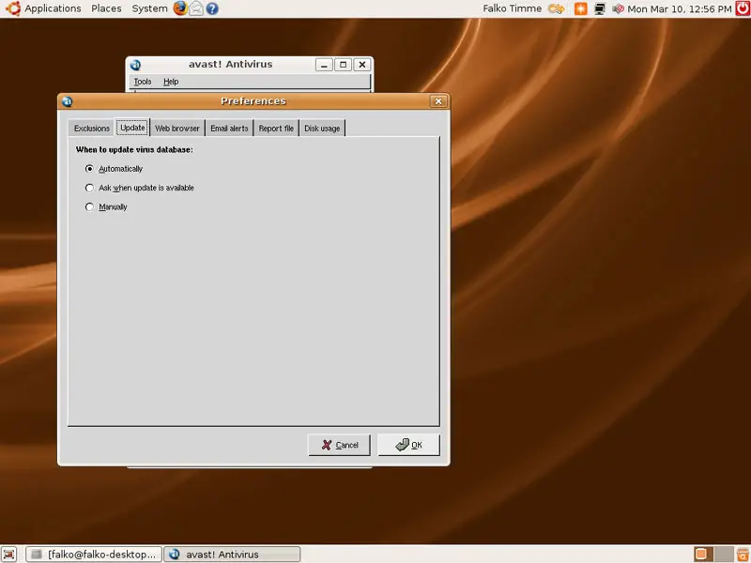Click the red power quit button
This screenshot has height=563, width=751.
pos(743,8)
